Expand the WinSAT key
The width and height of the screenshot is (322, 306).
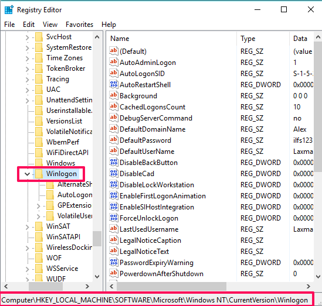click(x=27, y=227)
